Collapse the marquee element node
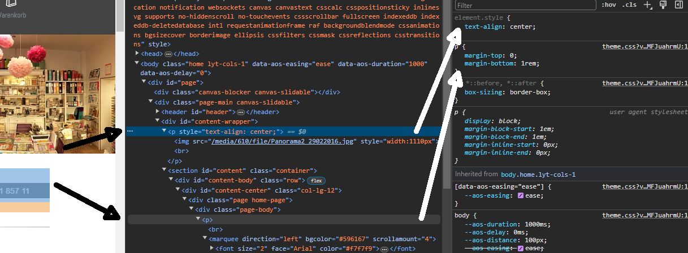This screenshot has width=688, height=253. [205, 239]
